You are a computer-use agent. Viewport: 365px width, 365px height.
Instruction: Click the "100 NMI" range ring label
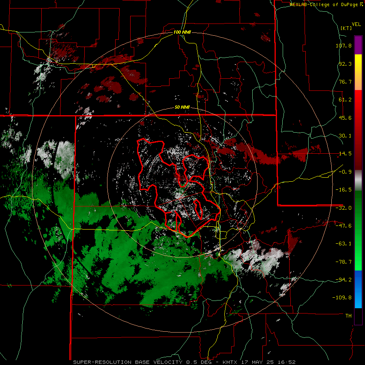(x=182, y=32)
